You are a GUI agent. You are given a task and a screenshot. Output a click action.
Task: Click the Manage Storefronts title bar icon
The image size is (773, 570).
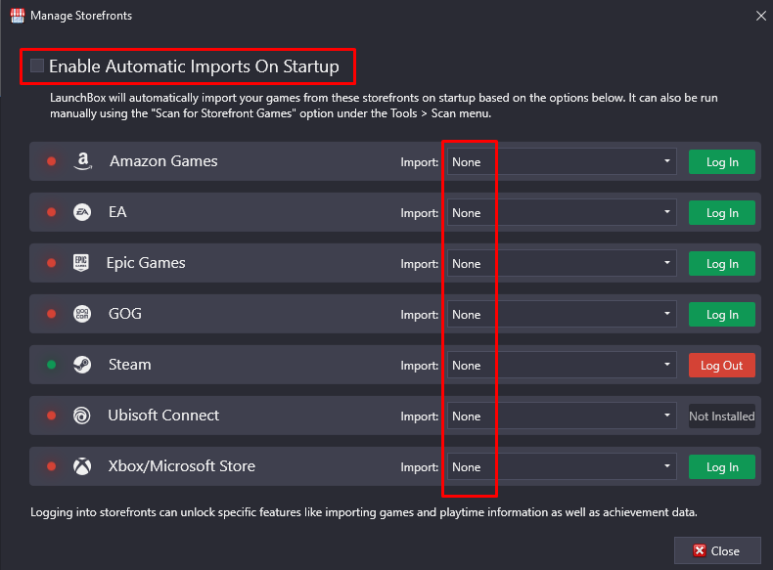pyautogui.click(x=18, y=16)
